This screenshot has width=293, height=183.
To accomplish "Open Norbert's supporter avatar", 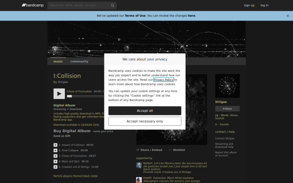I will [x=139, y=165].
